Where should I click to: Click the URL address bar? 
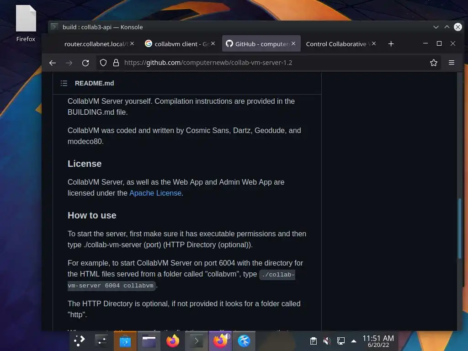[269, 63]
